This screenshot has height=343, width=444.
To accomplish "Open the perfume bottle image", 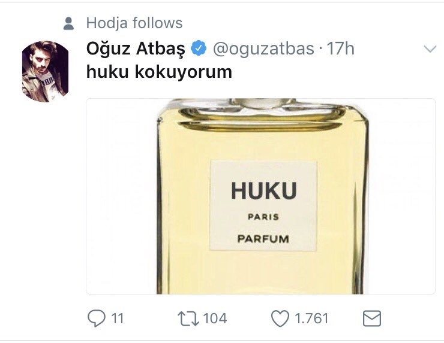I will [260, 196].
